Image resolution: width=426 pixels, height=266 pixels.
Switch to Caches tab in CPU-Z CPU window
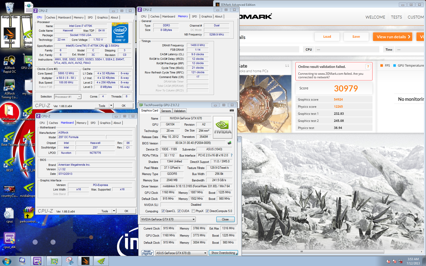pos(50,17)
